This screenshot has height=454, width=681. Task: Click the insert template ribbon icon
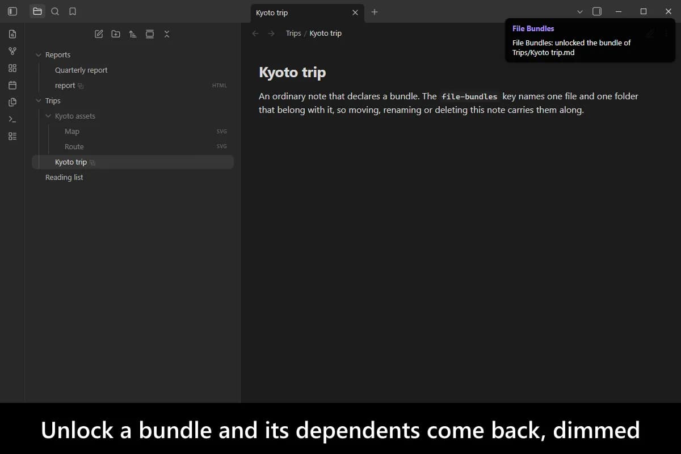tap(12, 102)
